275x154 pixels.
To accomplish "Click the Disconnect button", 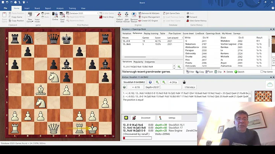I will [x=144, y=118].
